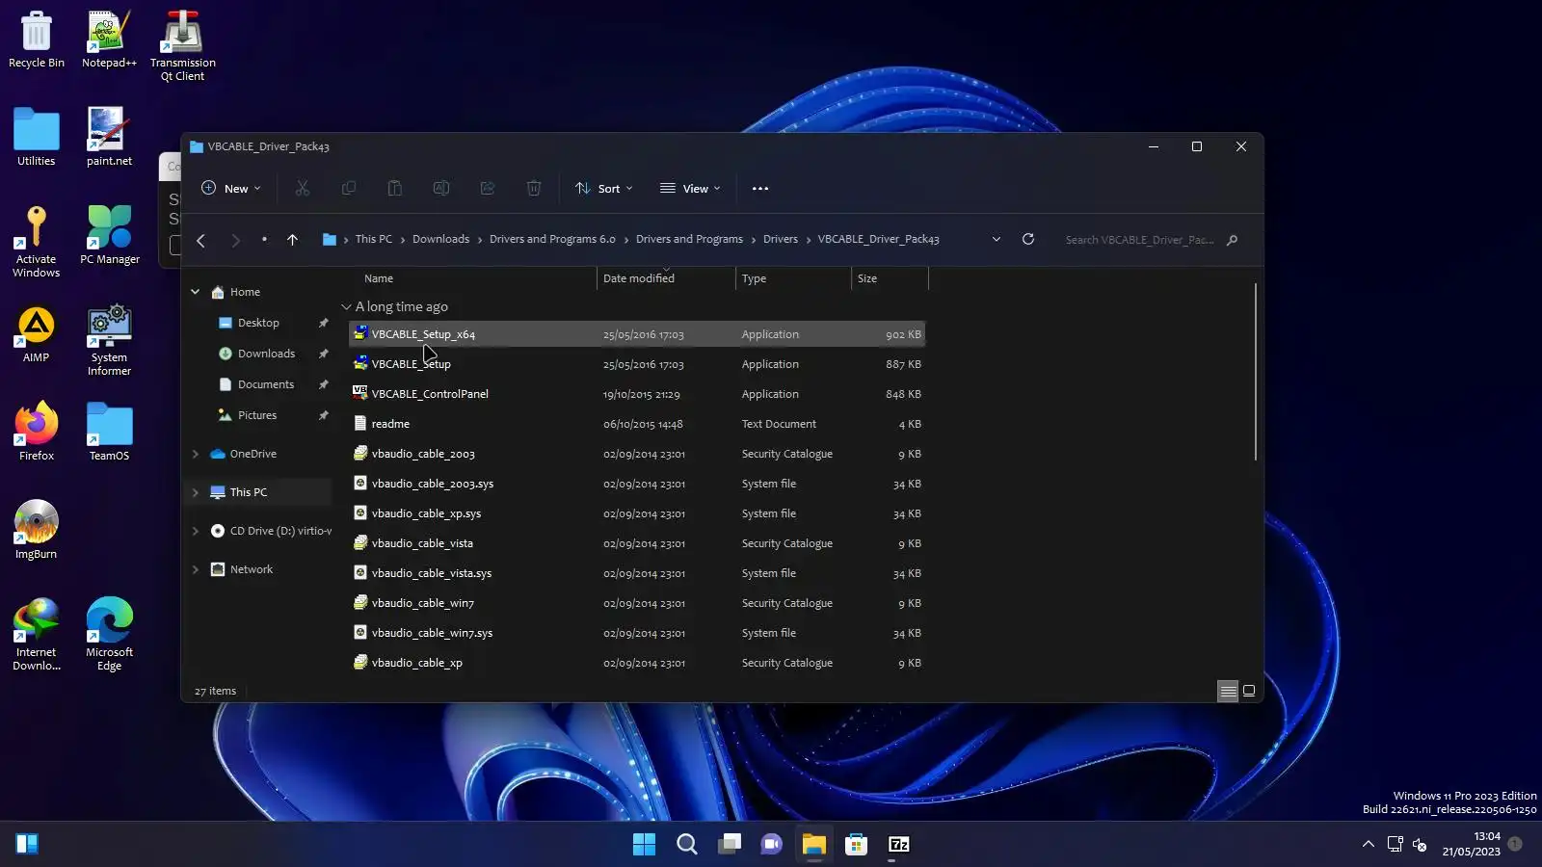This screenshot has height=867, width=1542.
Task: Expand CD Drive (D:) tree node
Action: click(196, 531)
